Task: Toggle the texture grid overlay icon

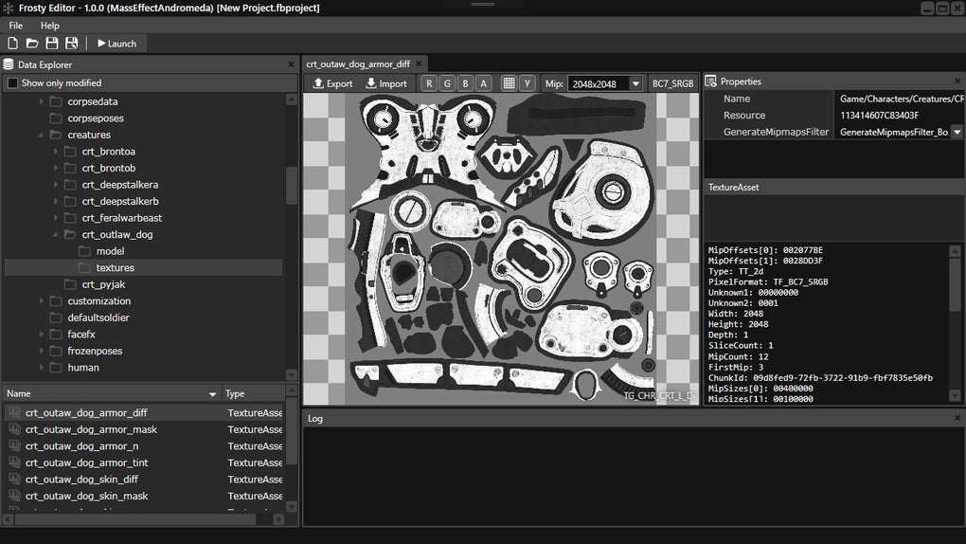Action: tap(509, 83)
